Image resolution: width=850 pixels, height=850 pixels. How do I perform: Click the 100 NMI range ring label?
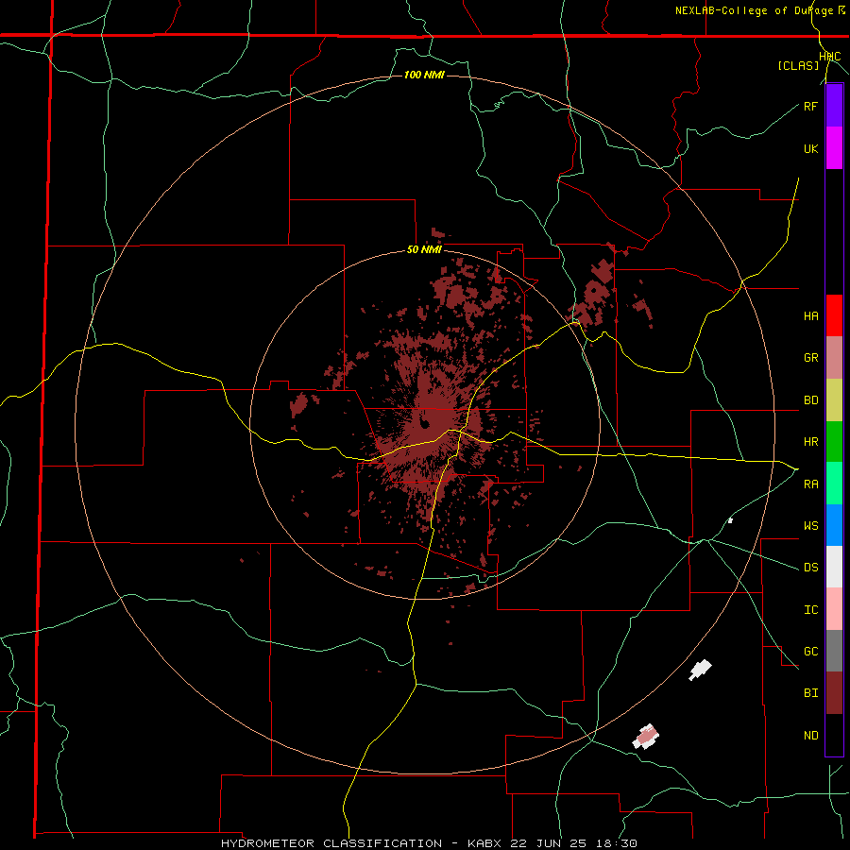(x=424, y=75)
